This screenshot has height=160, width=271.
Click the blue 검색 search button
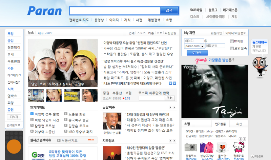click(x=169, y=10)
